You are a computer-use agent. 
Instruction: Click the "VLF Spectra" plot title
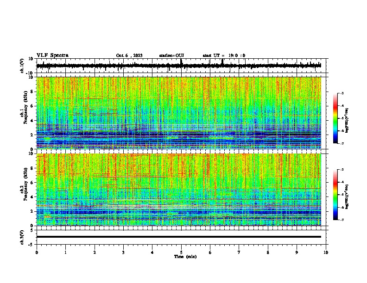pos(52,55)
